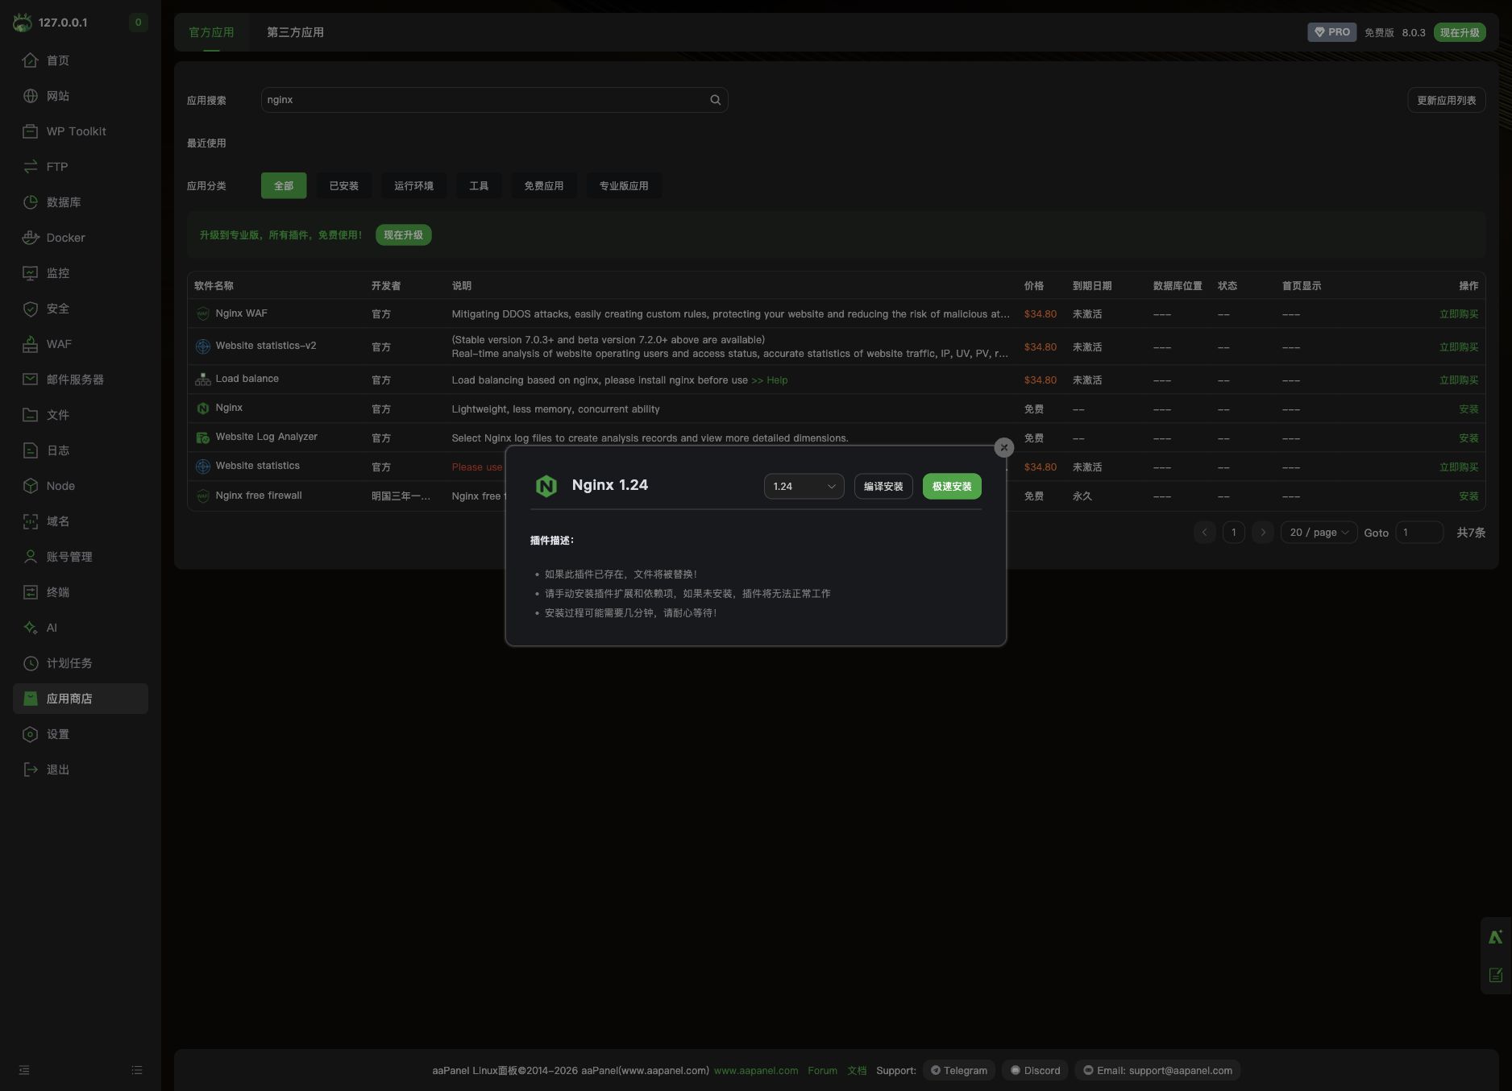Open the 账号管理 user sidebar icon
Viewport: 1512px width, 1091px height.
pos(31,557)
